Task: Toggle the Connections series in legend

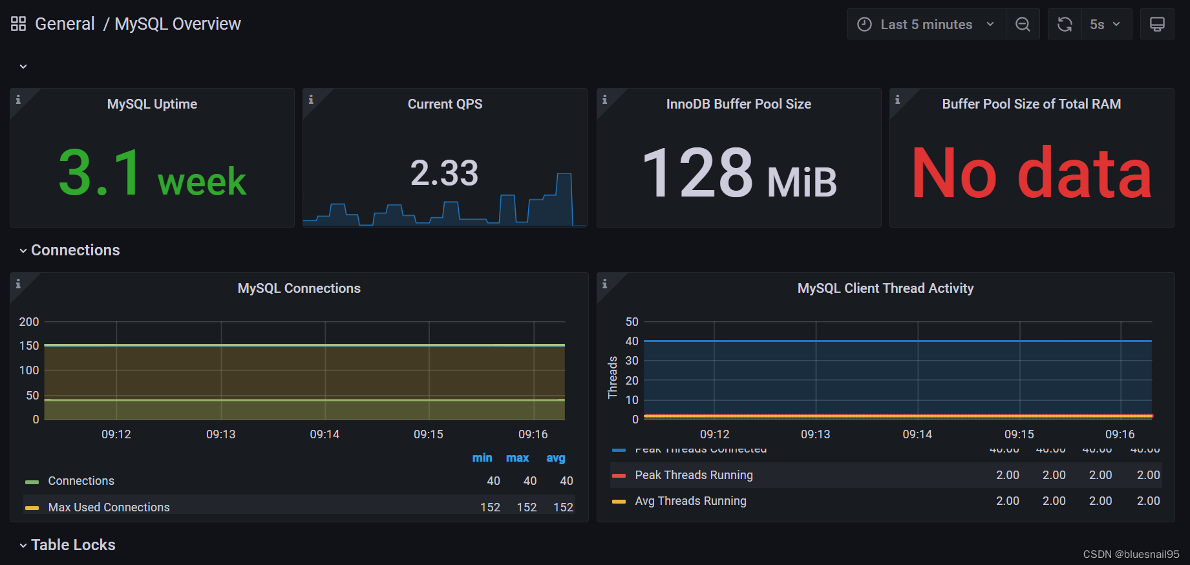Action: (81, 481)
